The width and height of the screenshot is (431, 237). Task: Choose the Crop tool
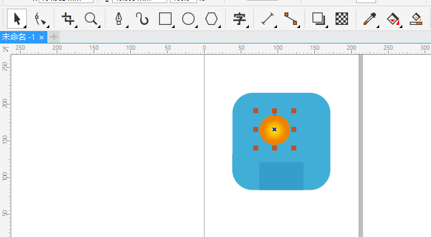click(x=67, y=19)
